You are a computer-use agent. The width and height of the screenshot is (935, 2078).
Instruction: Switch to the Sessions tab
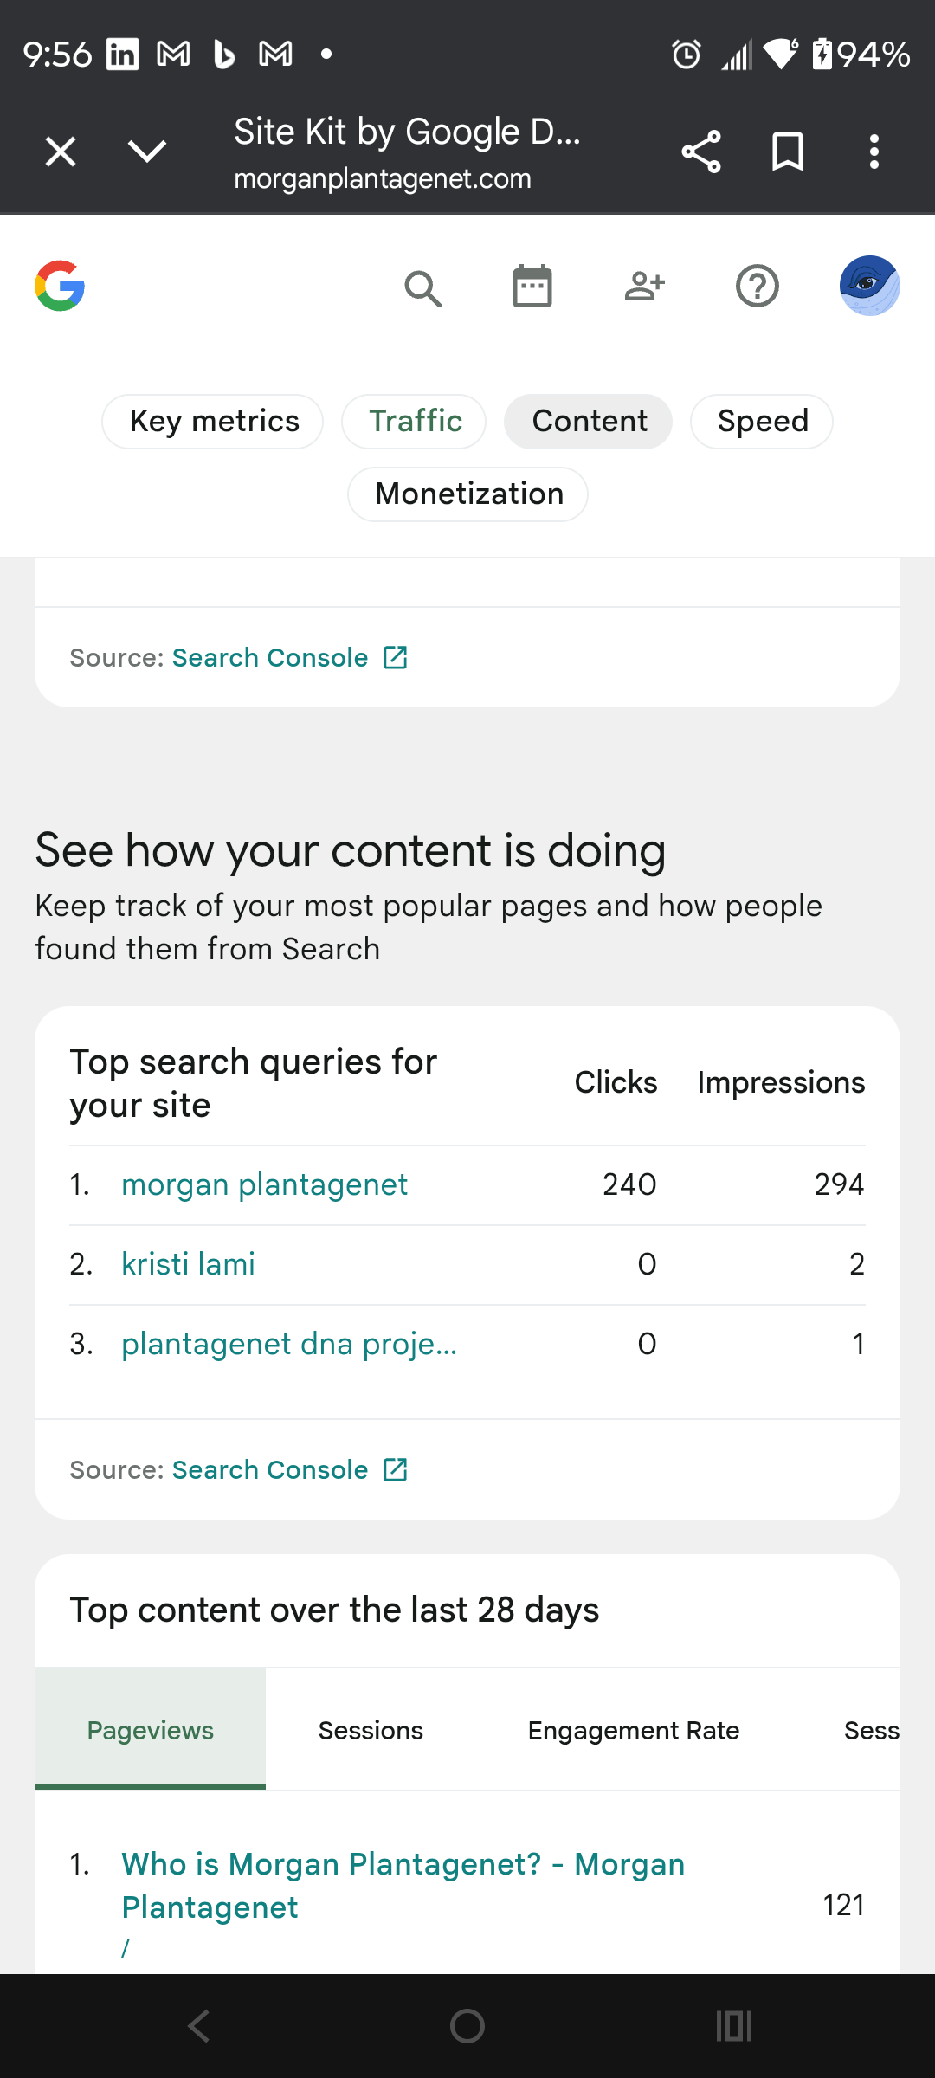tap(370, 1730)
